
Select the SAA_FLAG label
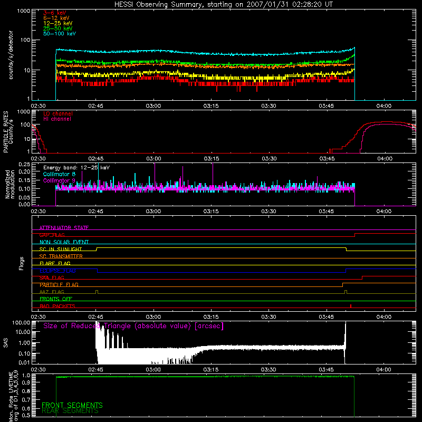point(52,278)
